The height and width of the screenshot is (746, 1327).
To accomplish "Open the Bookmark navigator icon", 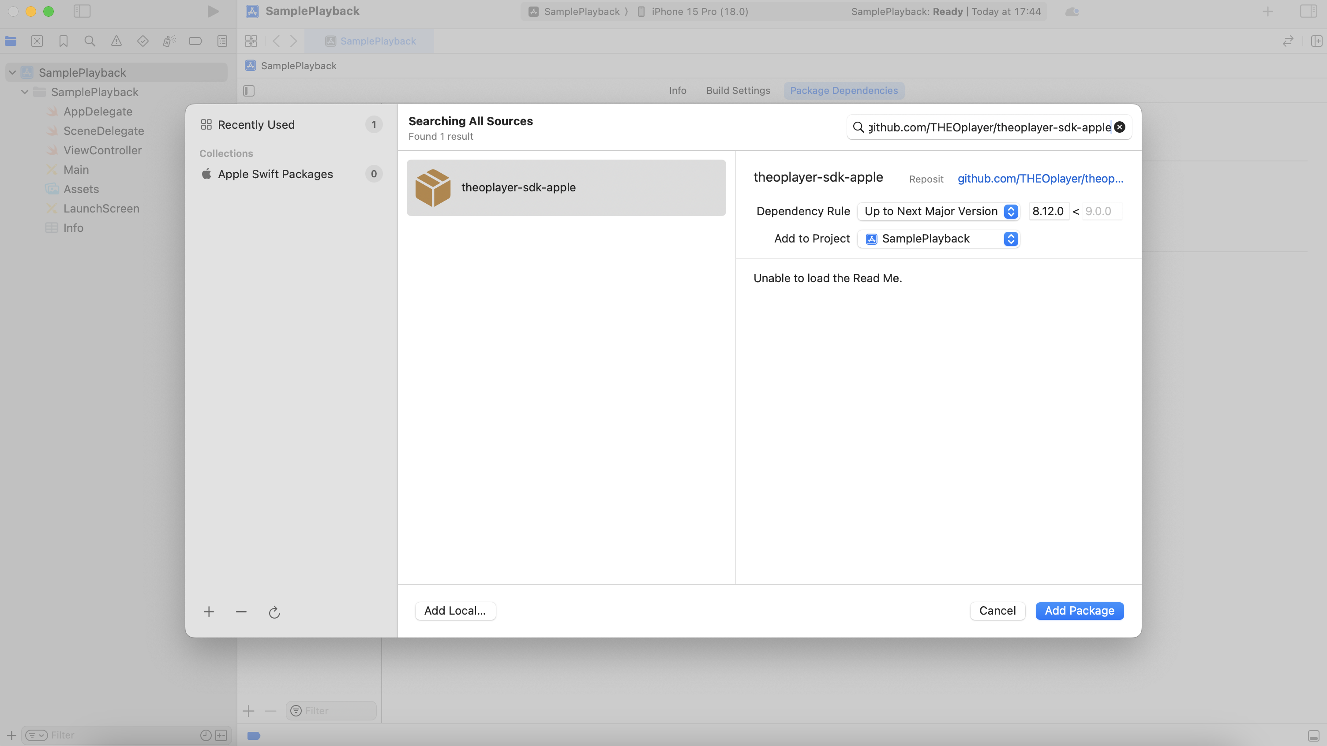I will click(x=64, y=41).
